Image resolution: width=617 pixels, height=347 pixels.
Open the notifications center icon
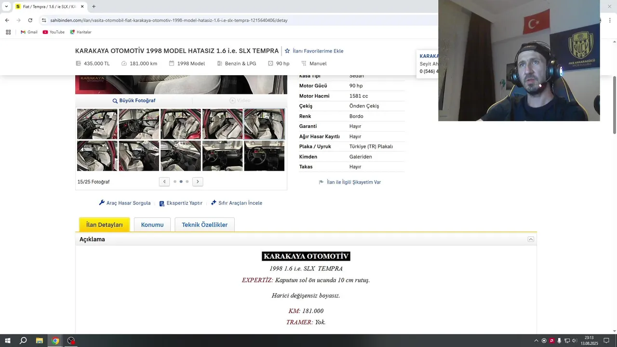point(606,341)
